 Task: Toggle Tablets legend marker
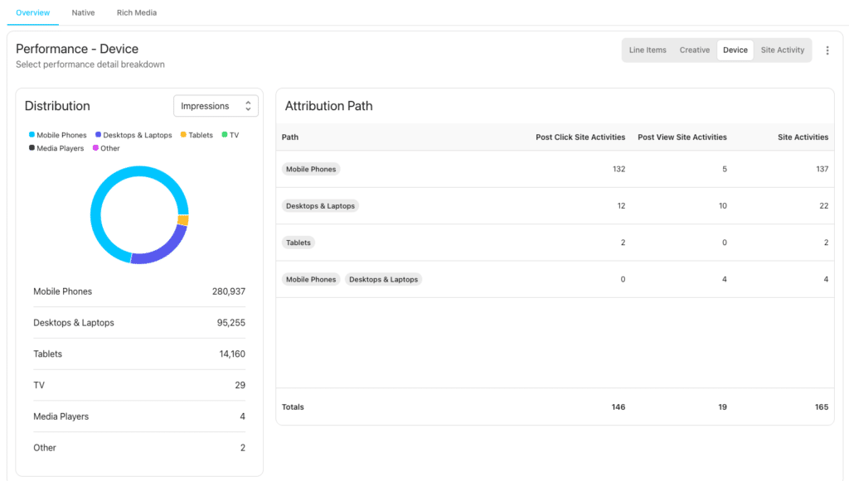click(x=183, y=135)
